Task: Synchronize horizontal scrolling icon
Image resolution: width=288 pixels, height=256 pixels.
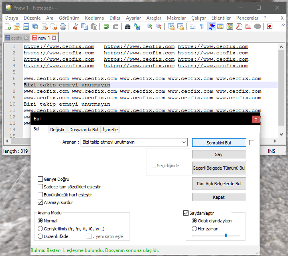Action: (181, 26)
